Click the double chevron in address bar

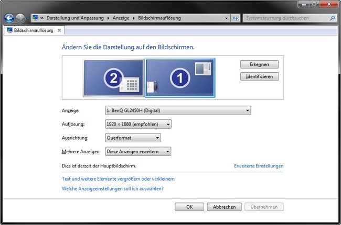(x=42, y=18)
